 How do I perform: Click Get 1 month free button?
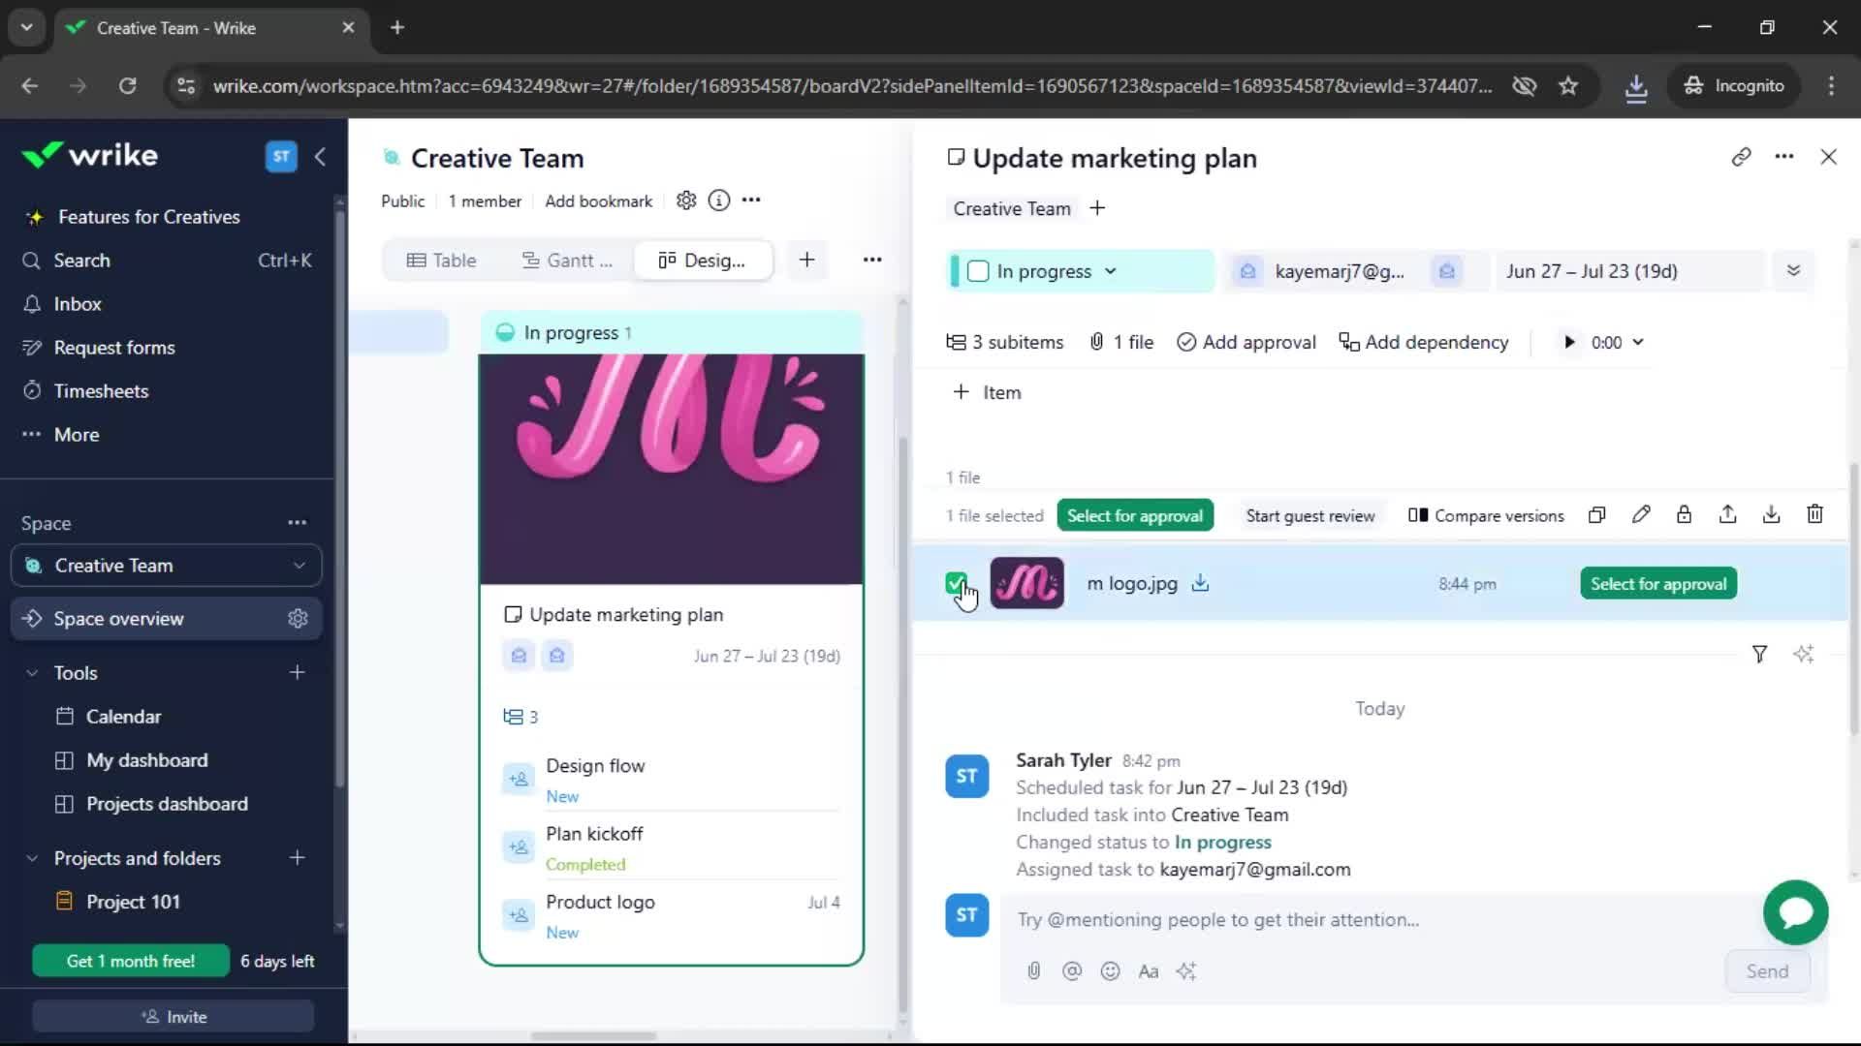coord(131,961)
